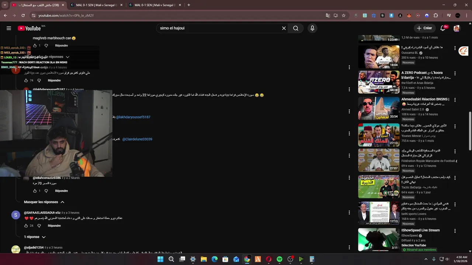Open the Windows Start menu
Image resolution: width=472 pixels, height=265 pixels.
point(160,259)
